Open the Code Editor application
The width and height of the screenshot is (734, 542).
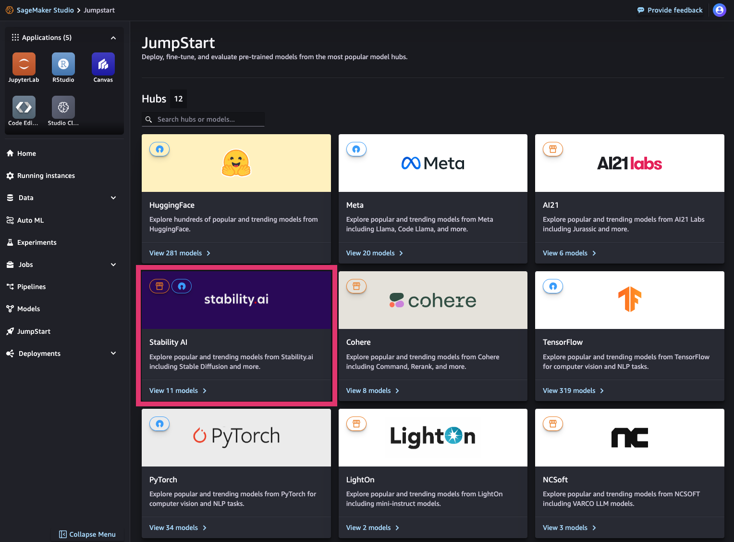click(24, 107)
